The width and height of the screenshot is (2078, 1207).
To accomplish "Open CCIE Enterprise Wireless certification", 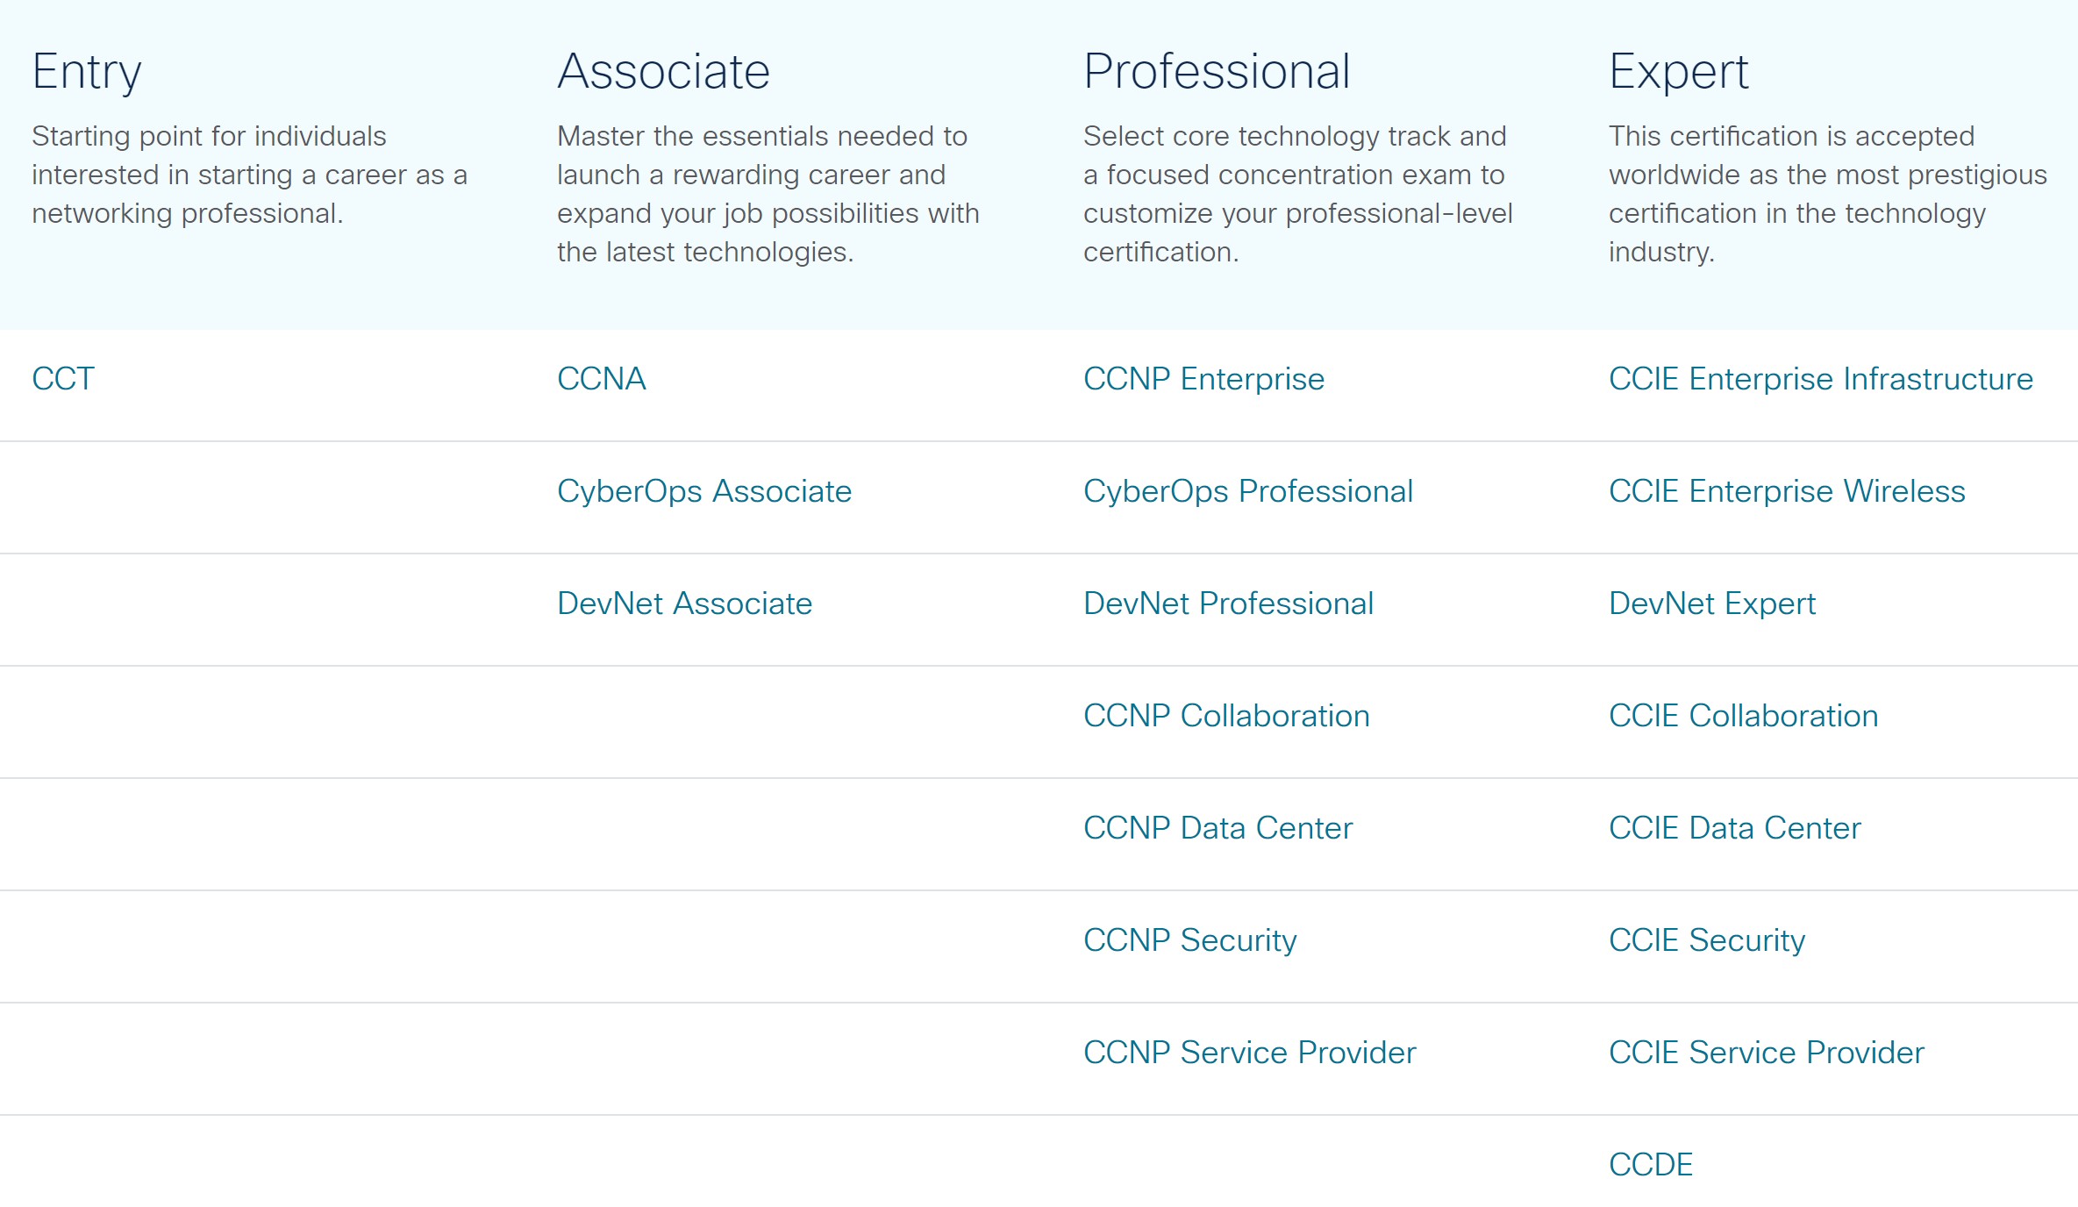I will (x=1787, y=491).
